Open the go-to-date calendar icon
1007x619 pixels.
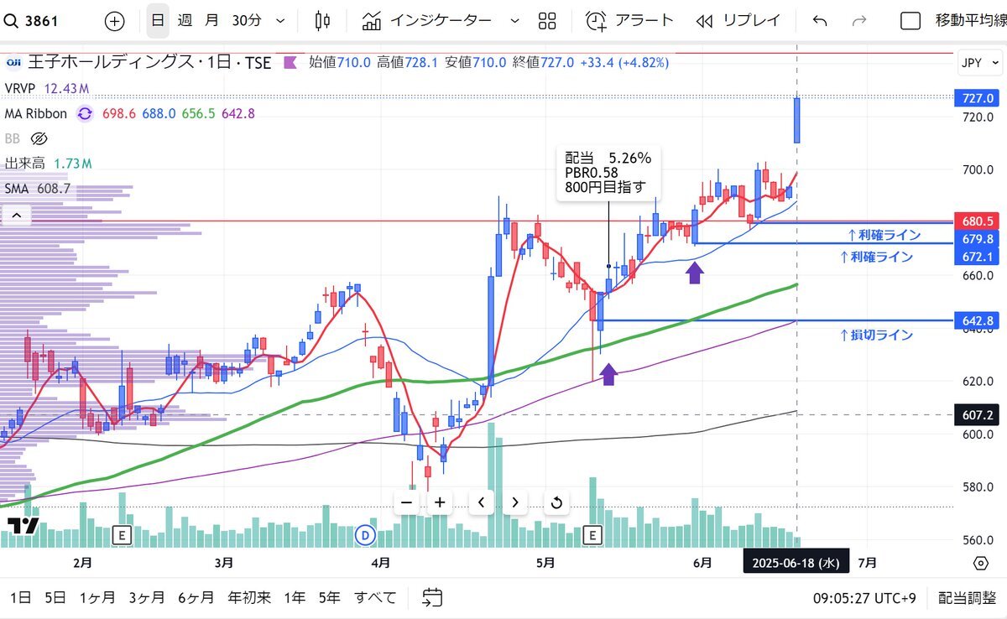[x=433, y=597]
